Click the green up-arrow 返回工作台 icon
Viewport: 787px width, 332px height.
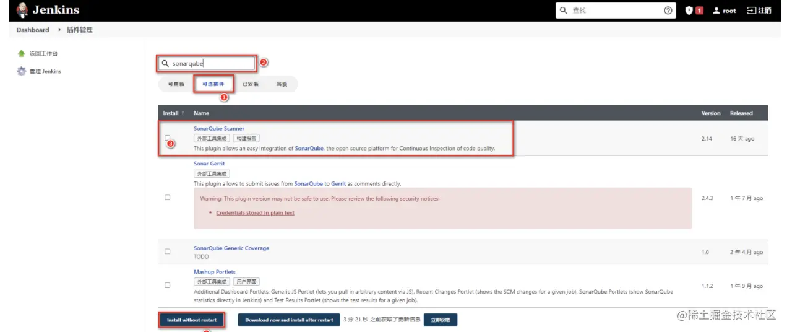pos(22,54)
